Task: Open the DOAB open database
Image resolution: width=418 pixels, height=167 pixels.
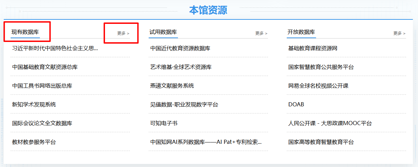Action: pyautogui.click(x=296, y=105)
